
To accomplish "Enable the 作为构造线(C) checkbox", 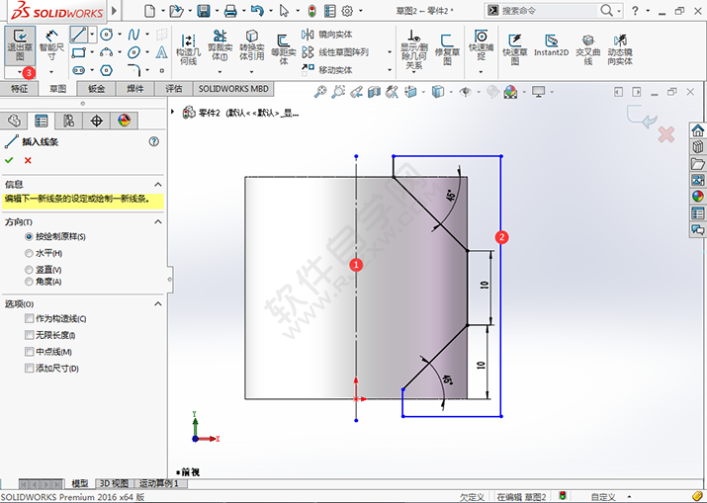I will click(x=29, y=319).
